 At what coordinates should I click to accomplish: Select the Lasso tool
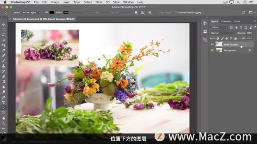[x=4, y=35]
